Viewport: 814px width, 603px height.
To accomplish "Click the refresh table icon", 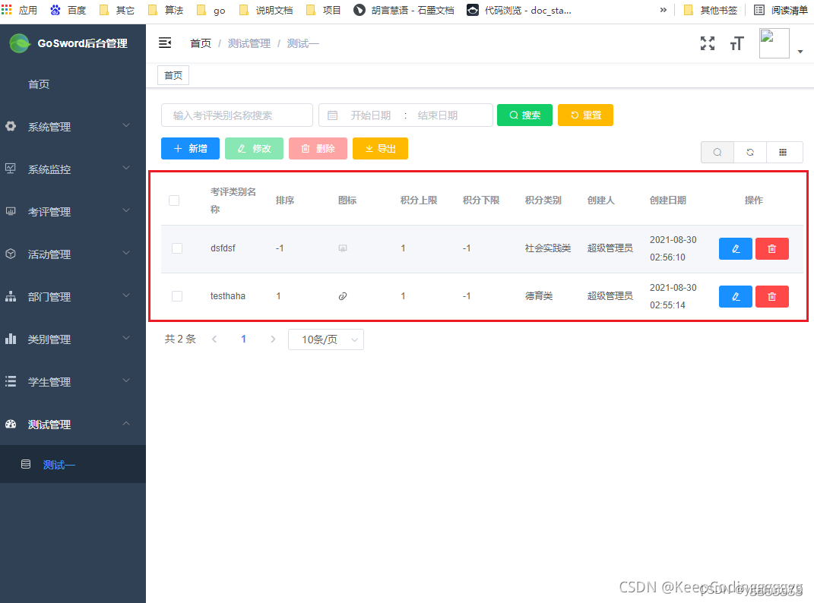I will click(x=750, y=152).
